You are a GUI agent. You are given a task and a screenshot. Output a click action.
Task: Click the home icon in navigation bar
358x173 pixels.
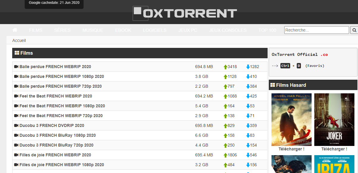point(15,30)
